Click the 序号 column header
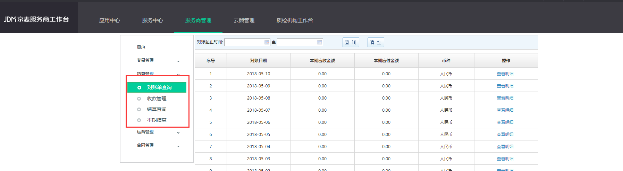Viewport: 623px width, 171px height. coord(211,61)
